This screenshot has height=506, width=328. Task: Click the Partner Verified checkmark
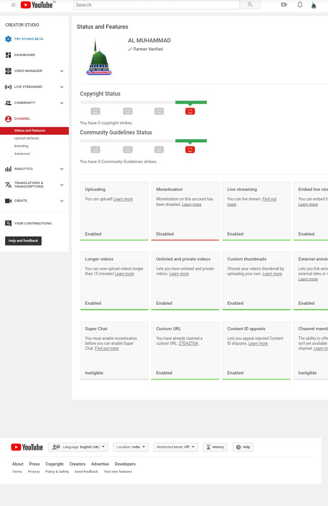pyautogui.click(x=130, y=49)
